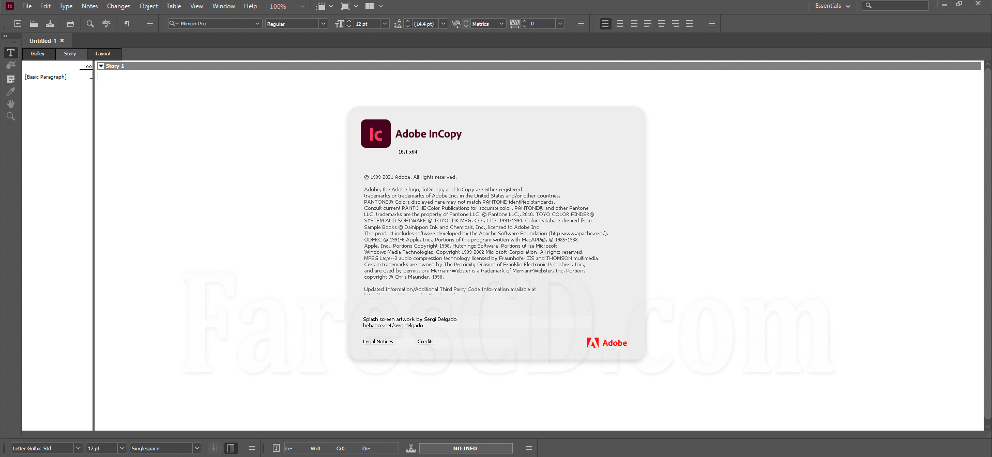This screenshot has width=992, height=457.
Task: Click the Print icon
Action: (x=70, y=24)
